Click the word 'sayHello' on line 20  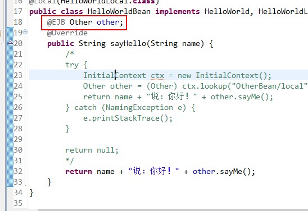coord(128,44)
